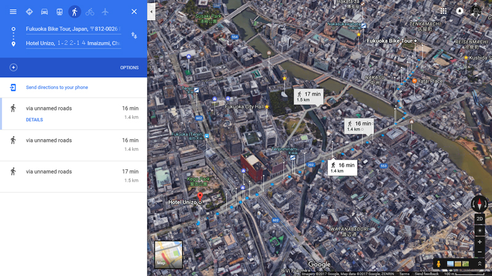Screen dimensions: 492x276
Task: Click the Fukuoka (Tenjin) station icon
Action: [x=207, y=136]
